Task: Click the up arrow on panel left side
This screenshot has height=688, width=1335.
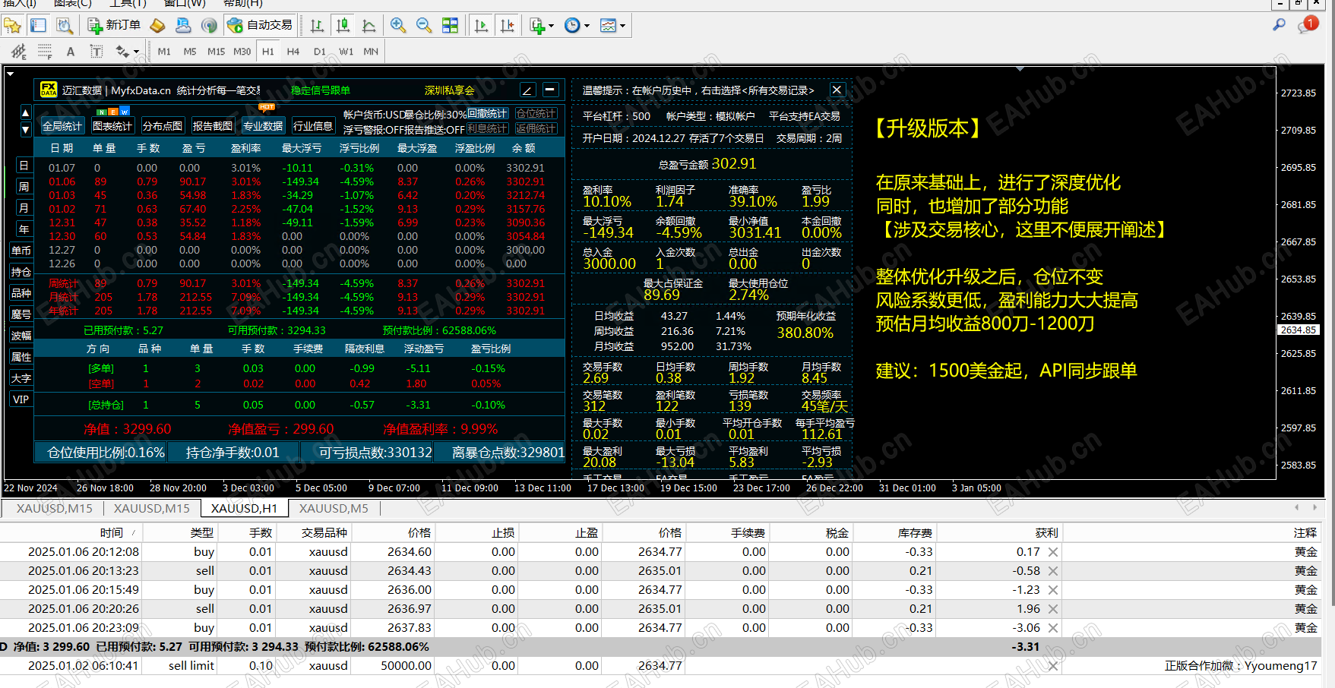Action: coord(25,113)
